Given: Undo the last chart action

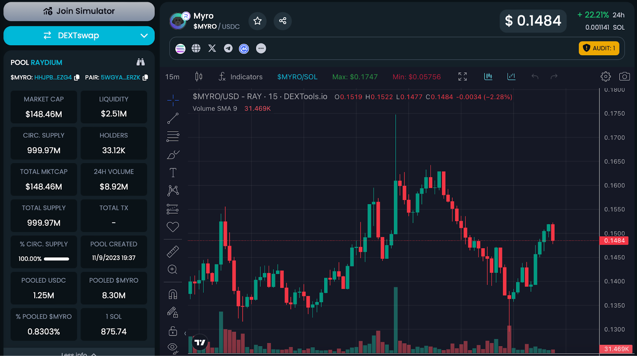Looking at the screenshot, I should (x=535, y=76).
